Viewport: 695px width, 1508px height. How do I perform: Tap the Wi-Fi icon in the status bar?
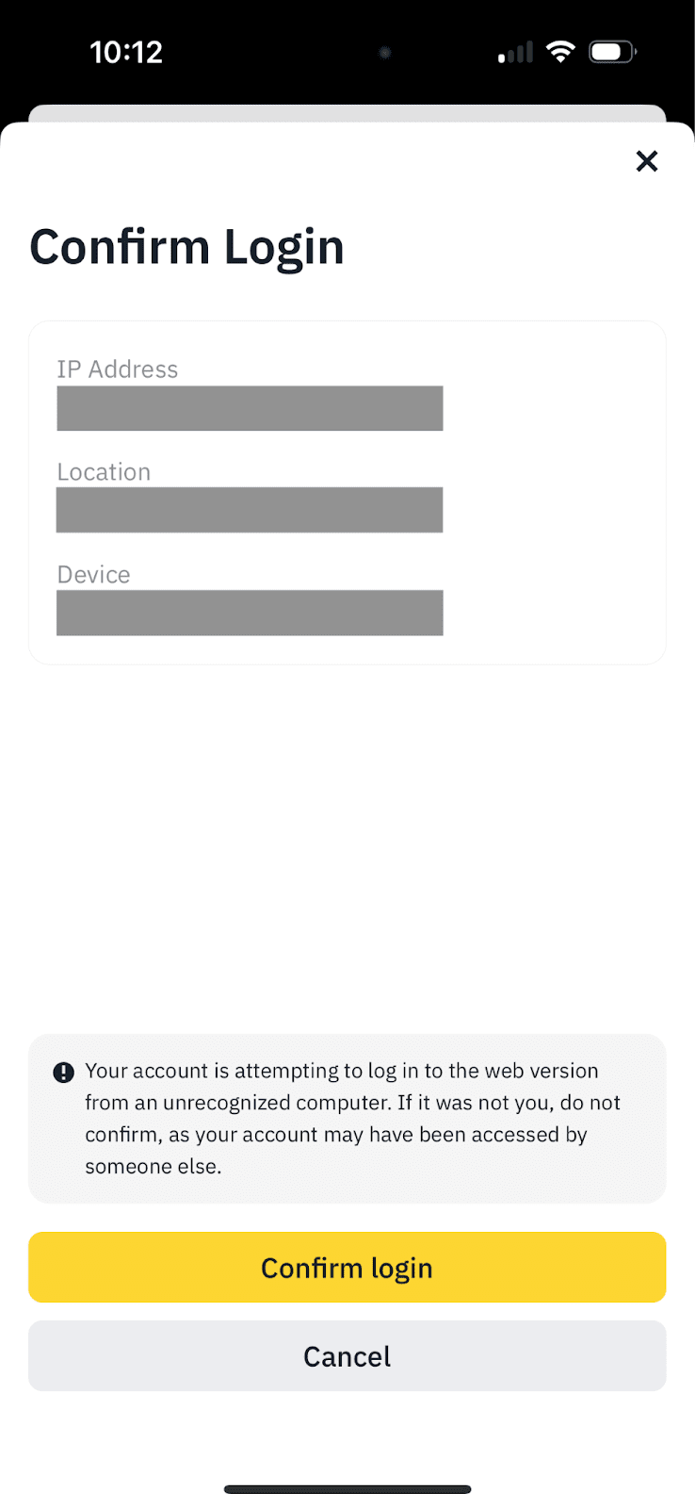pos(560,52)
